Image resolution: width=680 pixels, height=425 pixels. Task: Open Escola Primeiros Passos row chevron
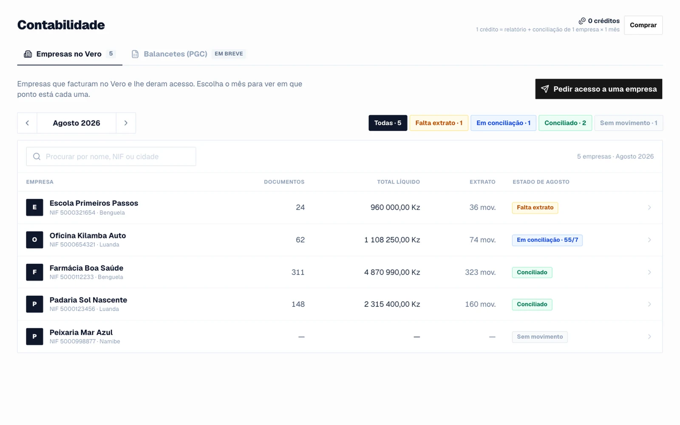(649, 207)
